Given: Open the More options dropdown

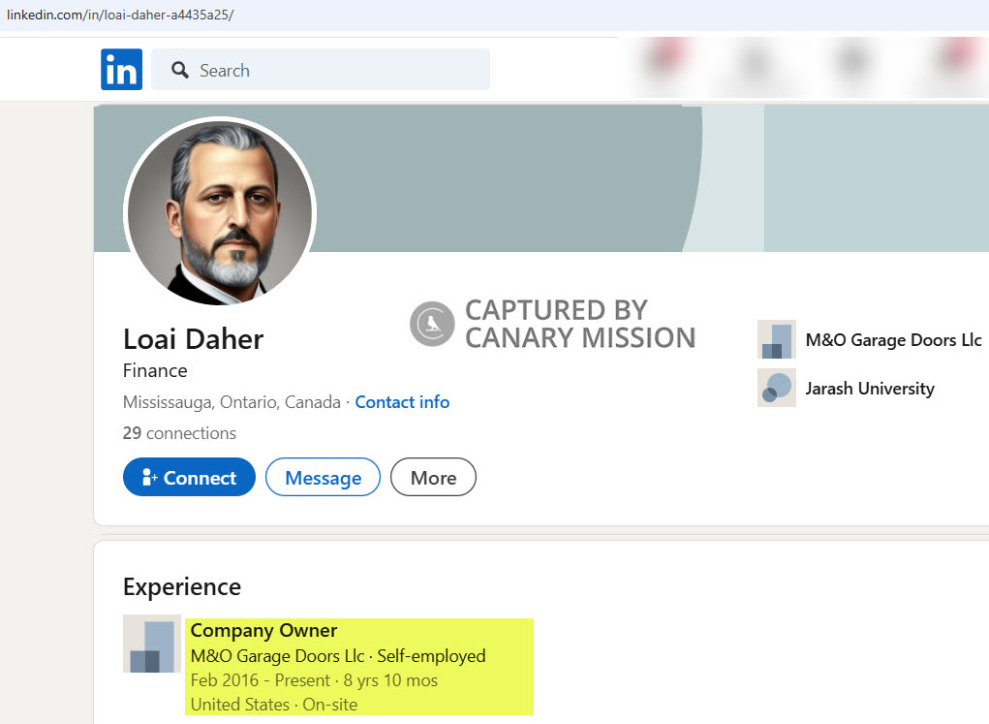Looking at the screenshot, I should tap(433, 477).
